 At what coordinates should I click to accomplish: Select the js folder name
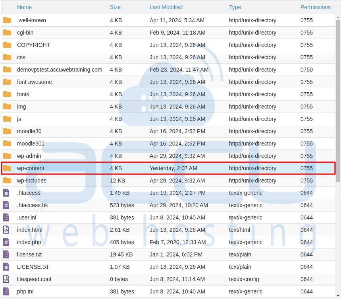(19, 119)
